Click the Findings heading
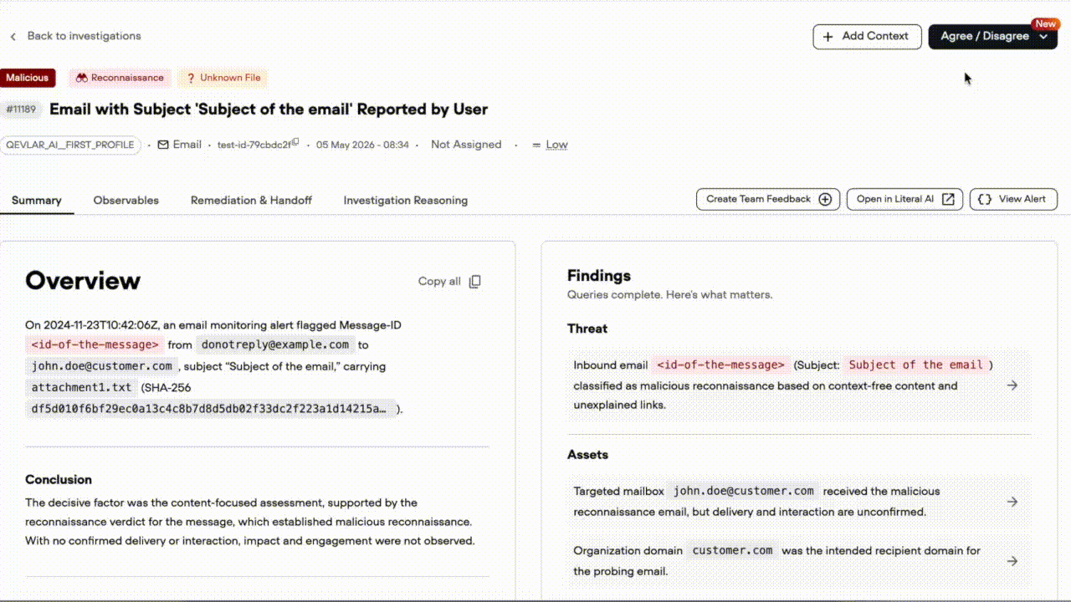The height and width of the screenshot is (602, 1071). pos(599,276)
